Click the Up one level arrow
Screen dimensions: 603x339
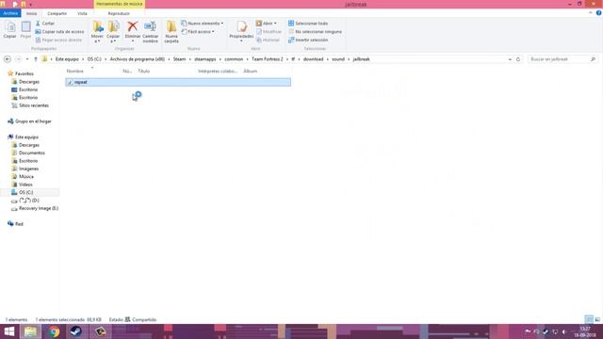36,59
